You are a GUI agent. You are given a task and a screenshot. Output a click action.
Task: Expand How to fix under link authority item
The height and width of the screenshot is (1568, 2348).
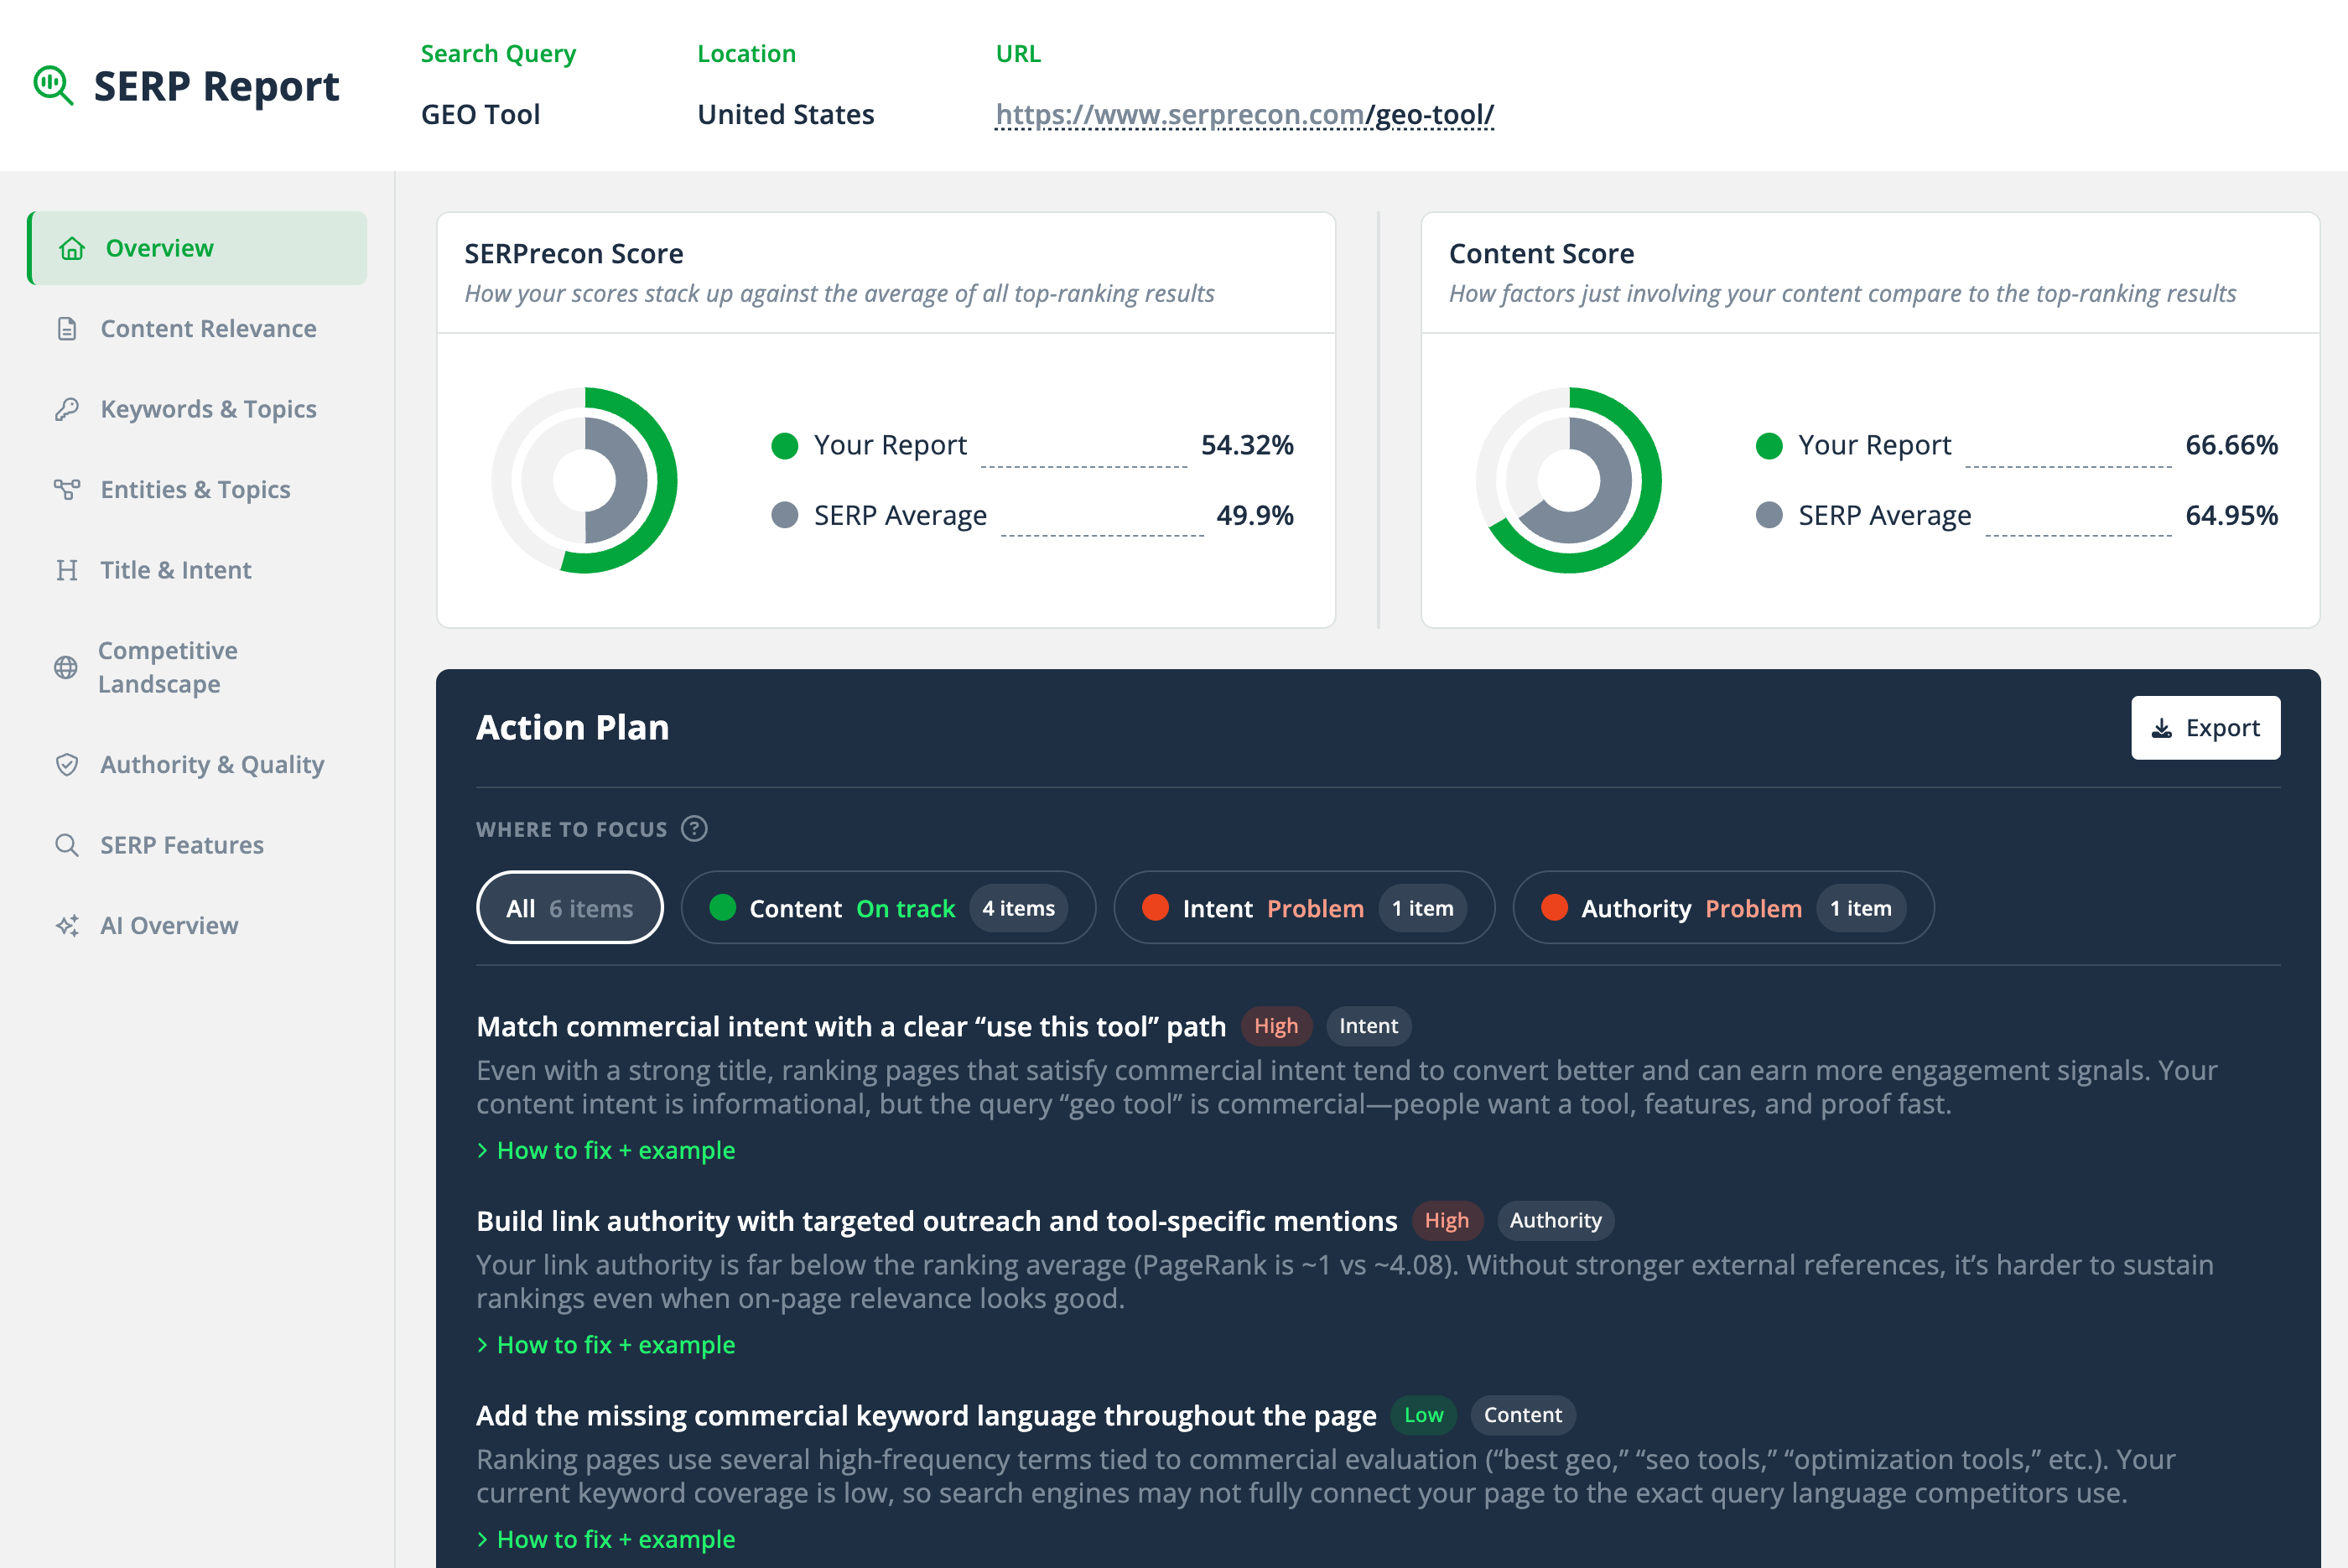(x=606, y=1345)
